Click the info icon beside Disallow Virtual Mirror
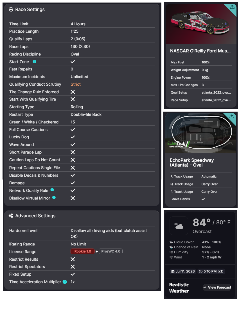Image resolution: width=239 pixels, height=310 pixels. [x=54, y=197]
